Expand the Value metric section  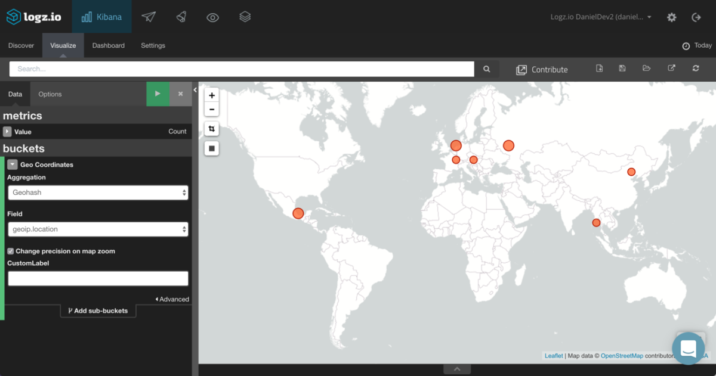coord(7,132)
